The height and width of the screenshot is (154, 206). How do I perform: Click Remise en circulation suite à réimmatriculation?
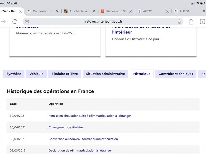point(90,116)
